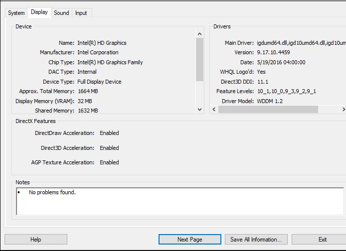Click inside the Notes text box
Viewport: 346px width, 251px height.
pos(180,201)
